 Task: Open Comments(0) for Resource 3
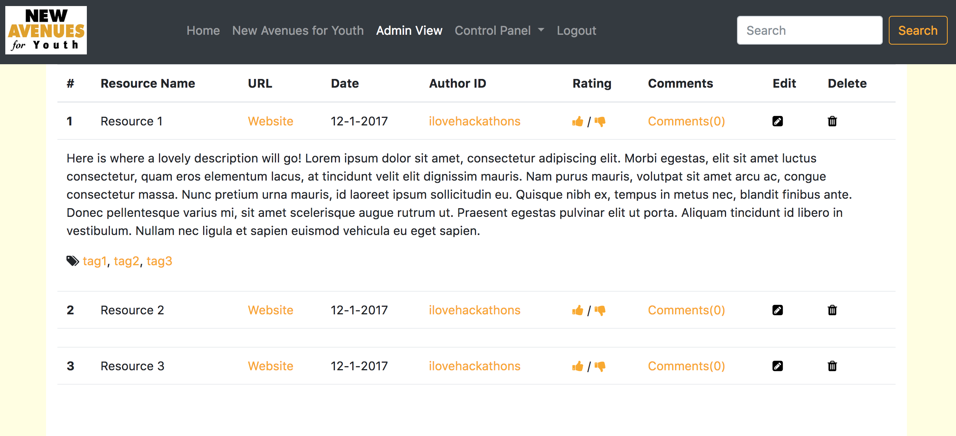pos(686,366)
